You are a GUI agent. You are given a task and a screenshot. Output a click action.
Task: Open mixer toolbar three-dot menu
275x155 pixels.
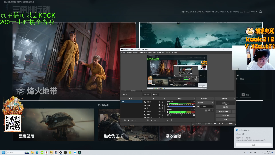click(171, 120)
